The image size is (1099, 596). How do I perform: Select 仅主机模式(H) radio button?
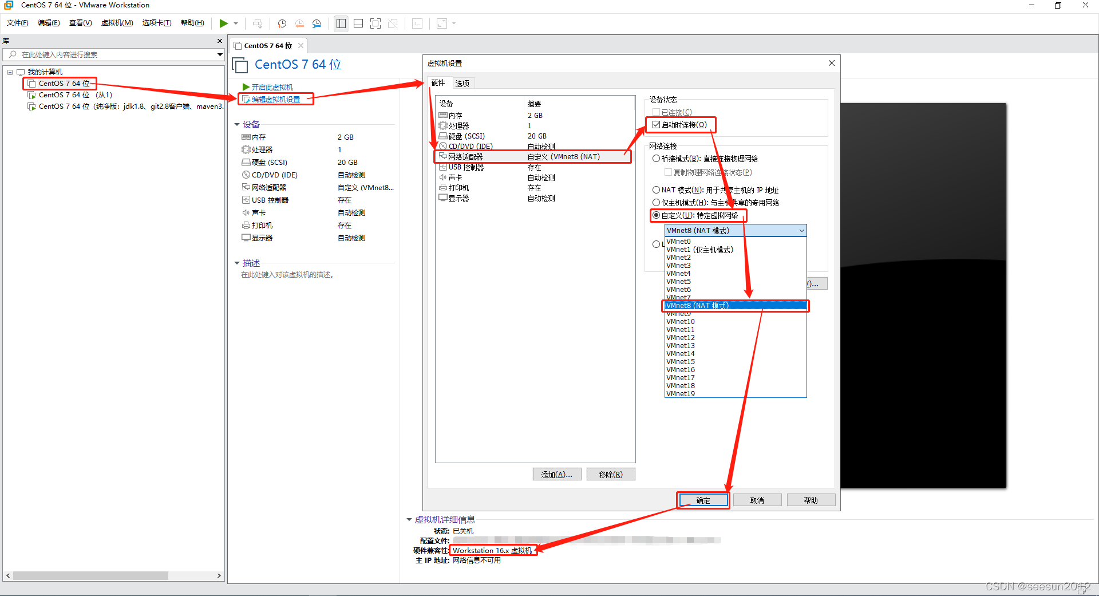click(x=656, y=203)
